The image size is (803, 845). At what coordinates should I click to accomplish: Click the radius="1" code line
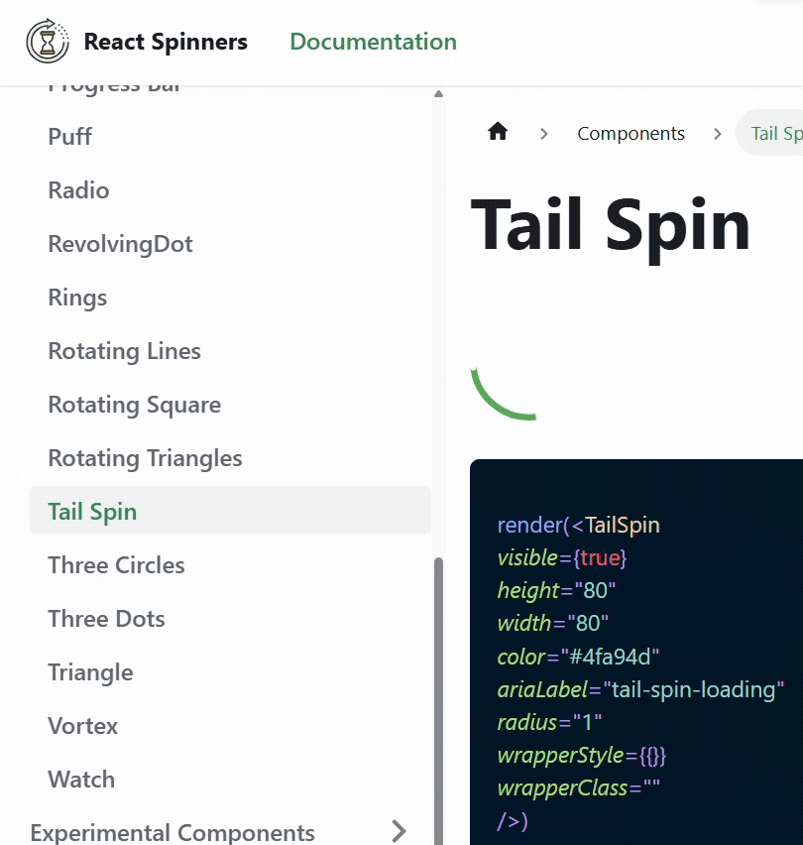coord(549,723)
